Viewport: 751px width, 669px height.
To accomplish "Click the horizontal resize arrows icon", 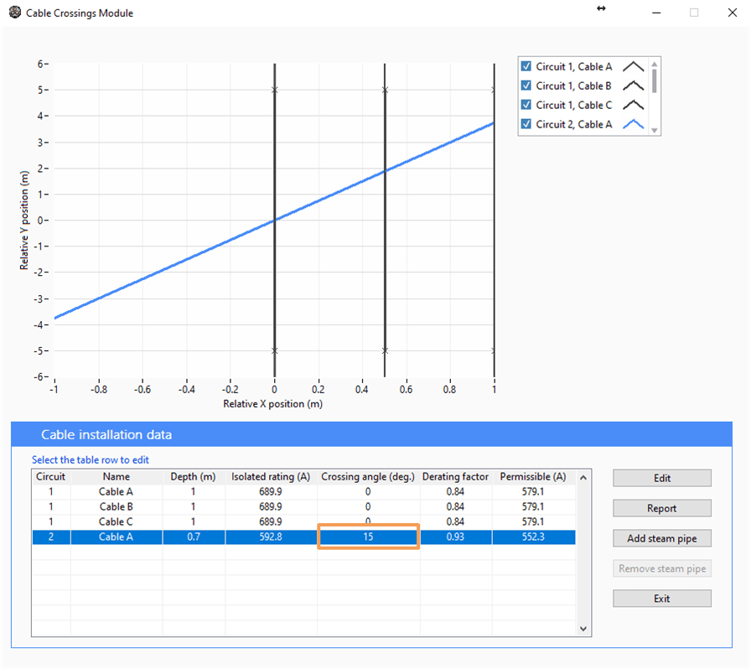I will [x=601, y=9].
